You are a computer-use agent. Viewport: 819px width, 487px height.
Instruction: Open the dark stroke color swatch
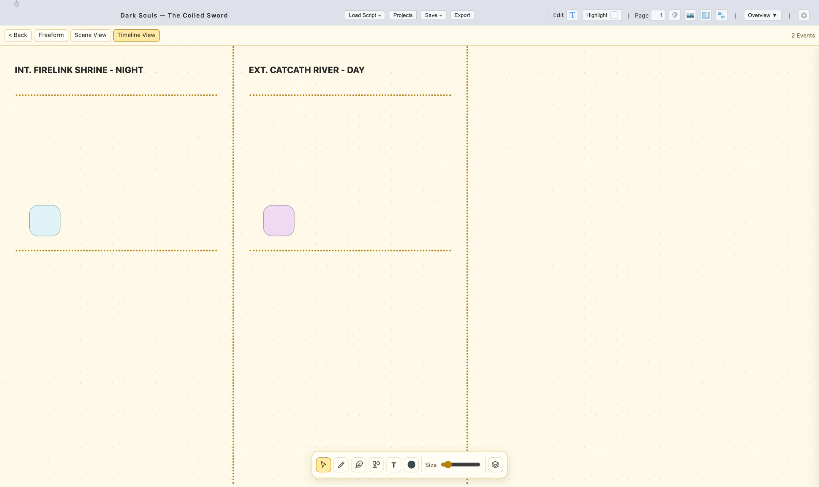pos(411,464)
